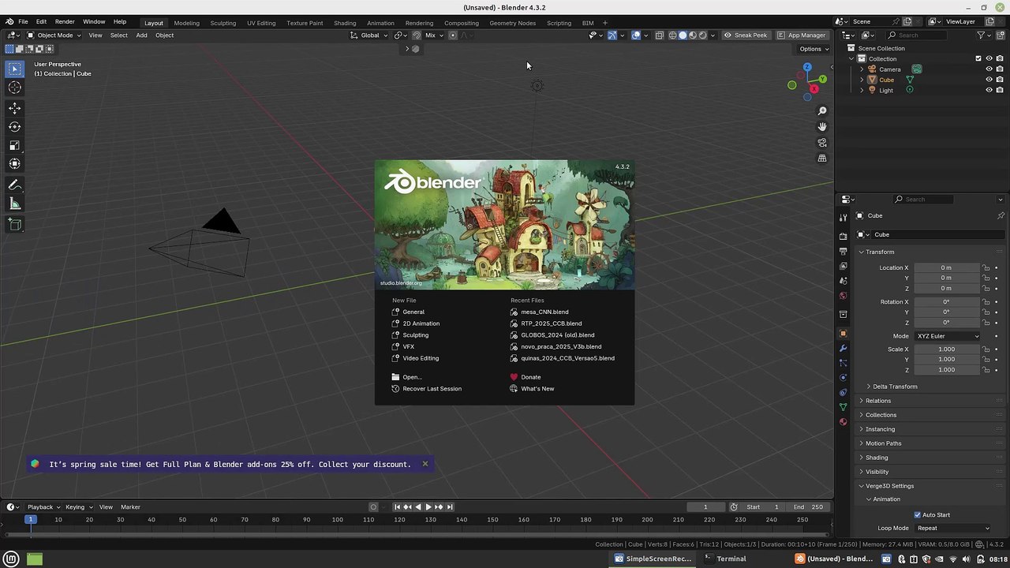
Task: Activate the Scale tool
Action: [14, 145]
